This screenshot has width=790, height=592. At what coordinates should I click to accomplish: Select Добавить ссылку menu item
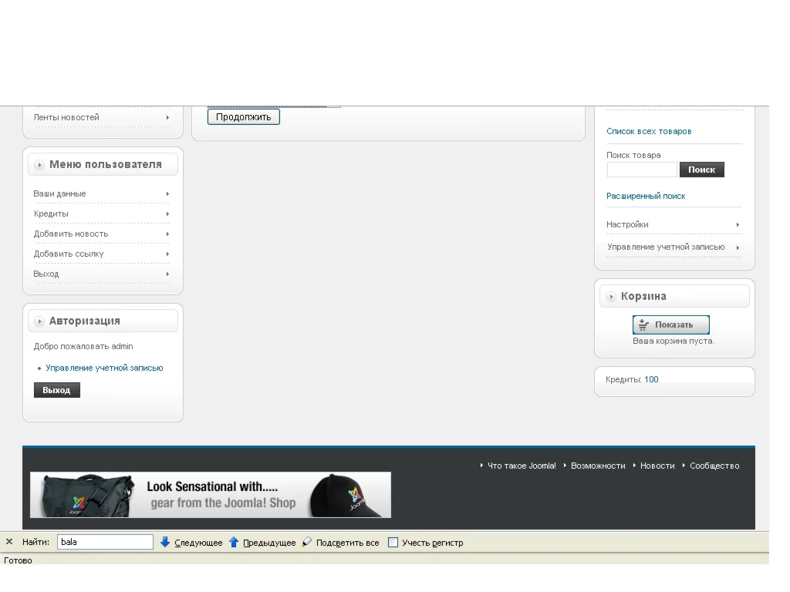[x=69, y=254]
